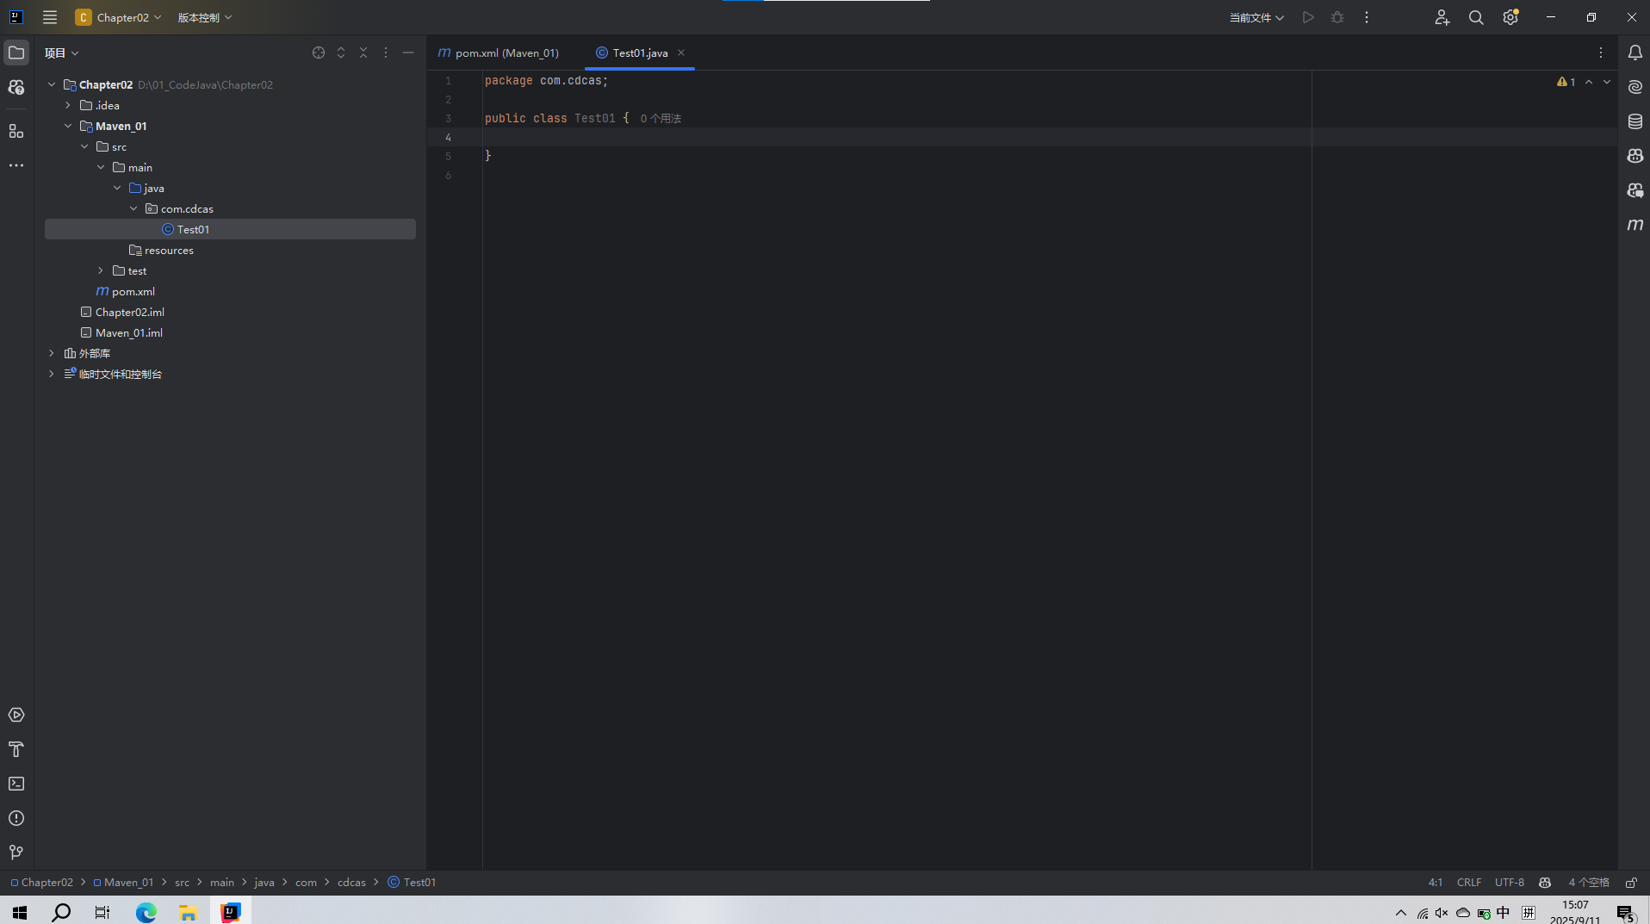Open Microsoft Edge from taskbar
1650x924 pixels.
tap(146, 912)
